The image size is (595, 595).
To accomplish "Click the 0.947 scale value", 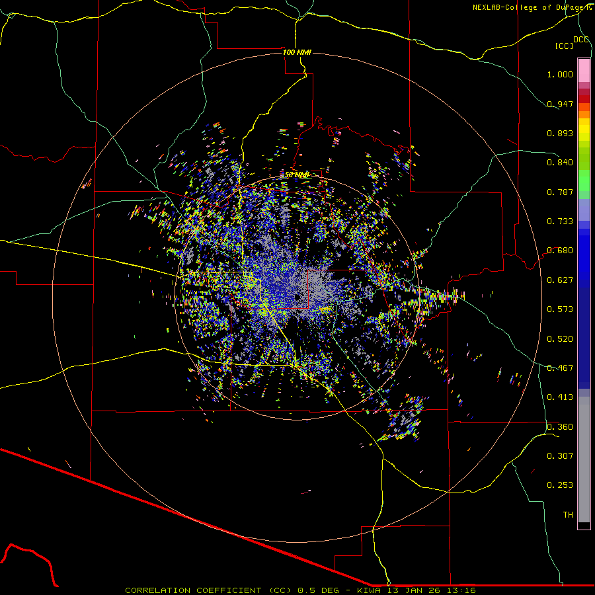I will (x=560, y=104).
